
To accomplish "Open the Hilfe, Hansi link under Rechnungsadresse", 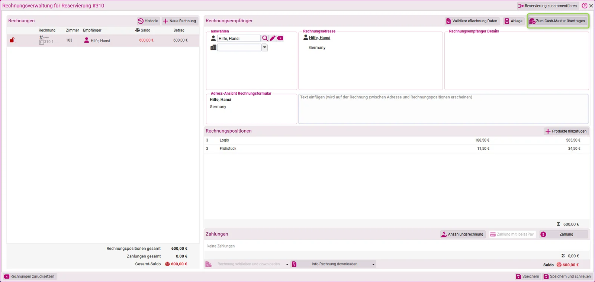I will (x=319, y=38).
